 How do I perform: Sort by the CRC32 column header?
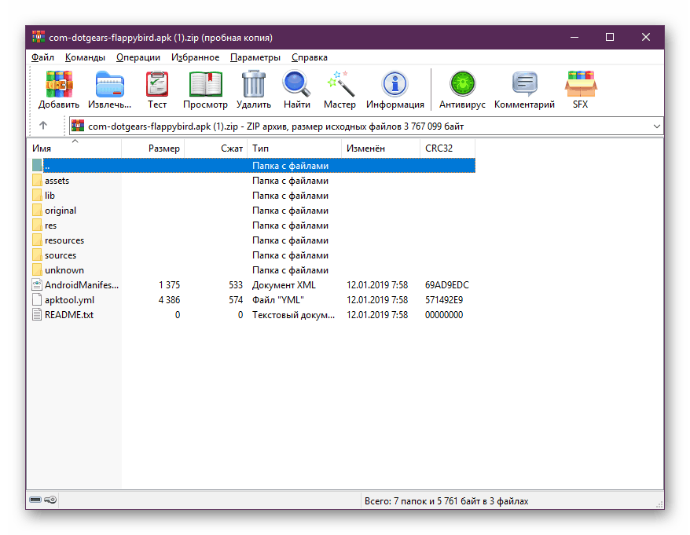(x=448, y=148)
